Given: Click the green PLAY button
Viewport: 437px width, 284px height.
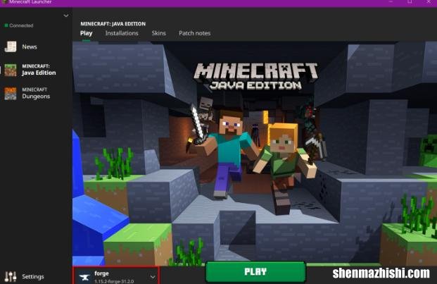Looking at the screenshot, I should pyautogui.click(x=255, y=272).
